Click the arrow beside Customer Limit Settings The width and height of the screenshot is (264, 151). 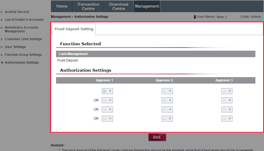tap(2, 39)
